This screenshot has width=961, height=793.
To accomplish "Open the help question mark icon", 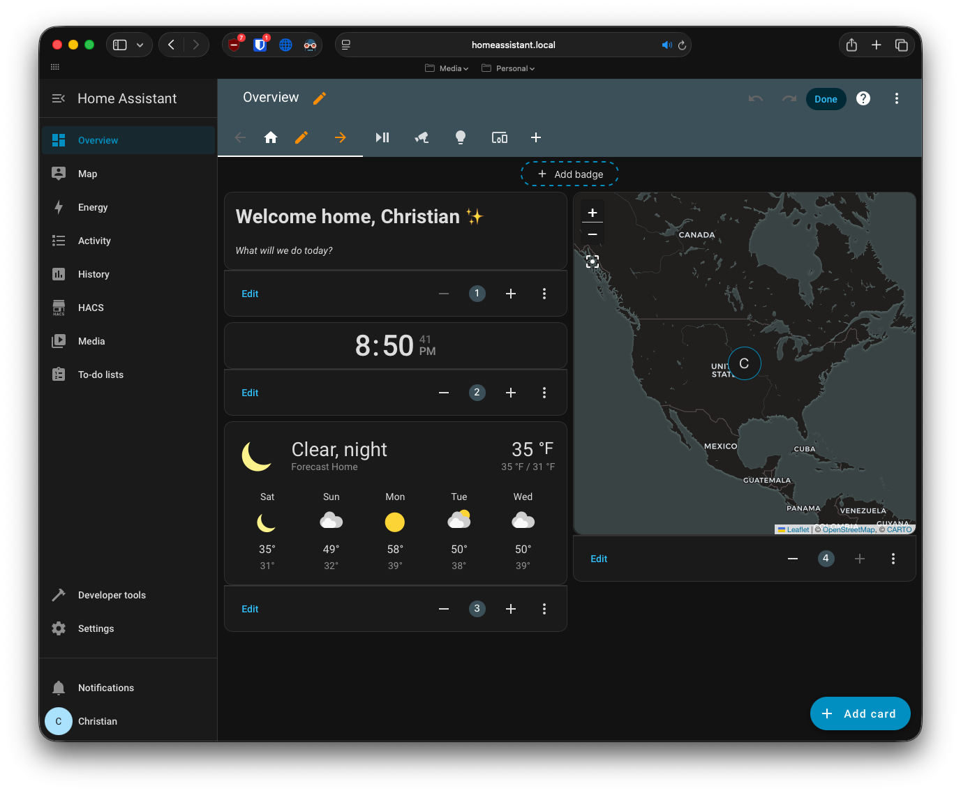I will pos(863,98).
